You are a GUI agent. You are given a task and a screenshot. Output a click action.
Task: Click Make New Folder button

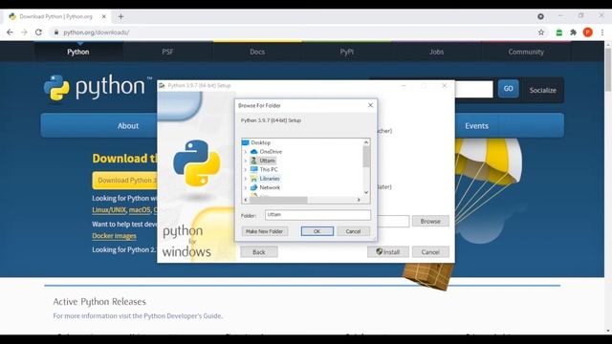pyautogui.click(x=265, y=231)
